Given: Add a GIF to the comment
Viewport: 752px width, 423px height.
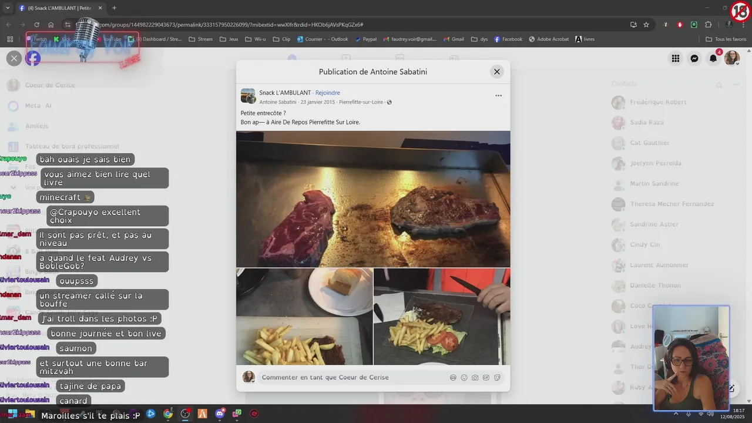Looking at the screenshot, I should point(486,378).
